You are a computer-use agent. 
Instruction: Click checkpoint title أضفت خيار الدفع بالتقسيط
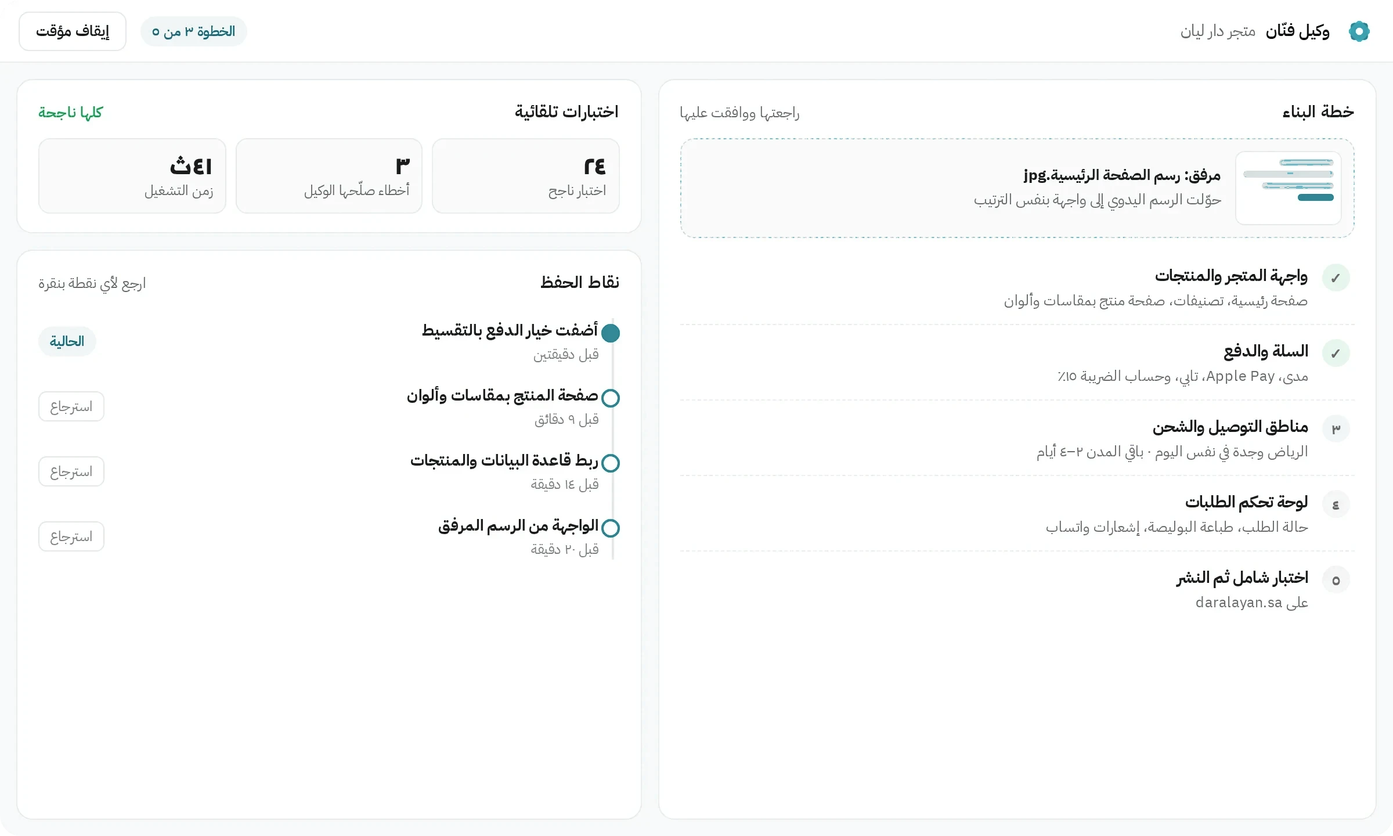510,330
